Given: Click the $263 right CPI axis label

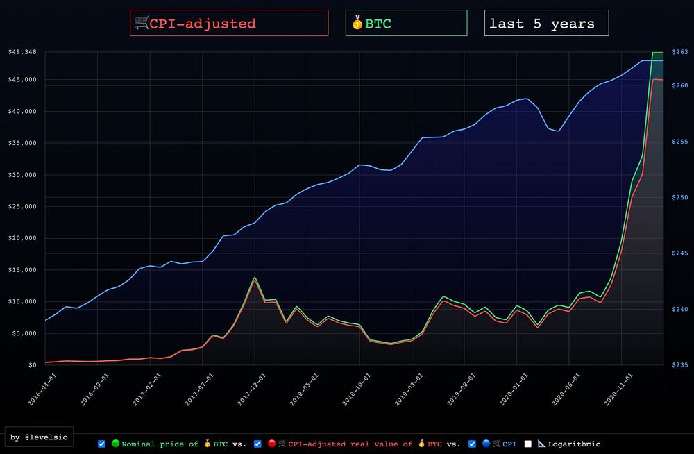Looking at the screenshot, I should tap(680, 52).
